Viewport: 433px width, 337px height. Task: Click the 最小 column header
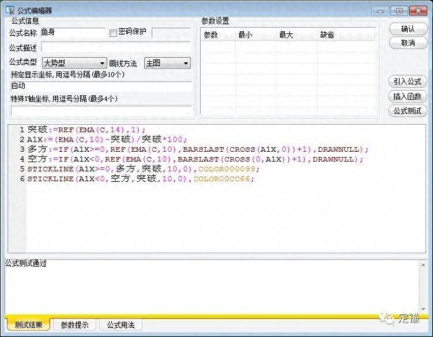[256, 35]
